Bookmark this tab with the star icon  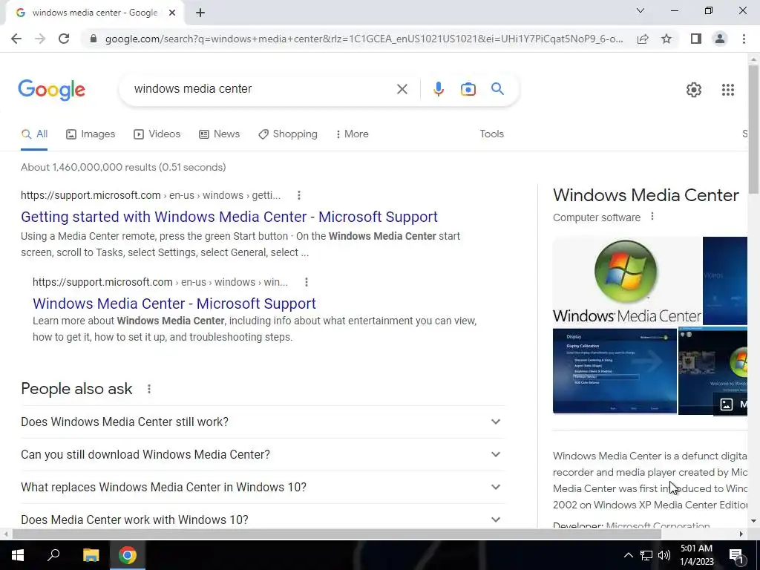tap(666, 39)
